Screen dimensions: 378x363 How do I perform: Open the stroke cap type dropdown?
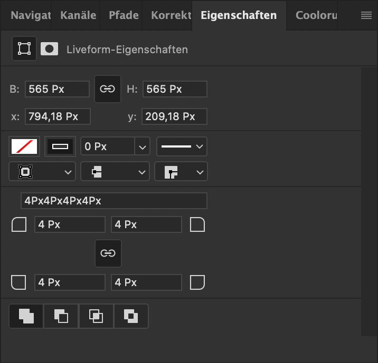pos(115,172)
